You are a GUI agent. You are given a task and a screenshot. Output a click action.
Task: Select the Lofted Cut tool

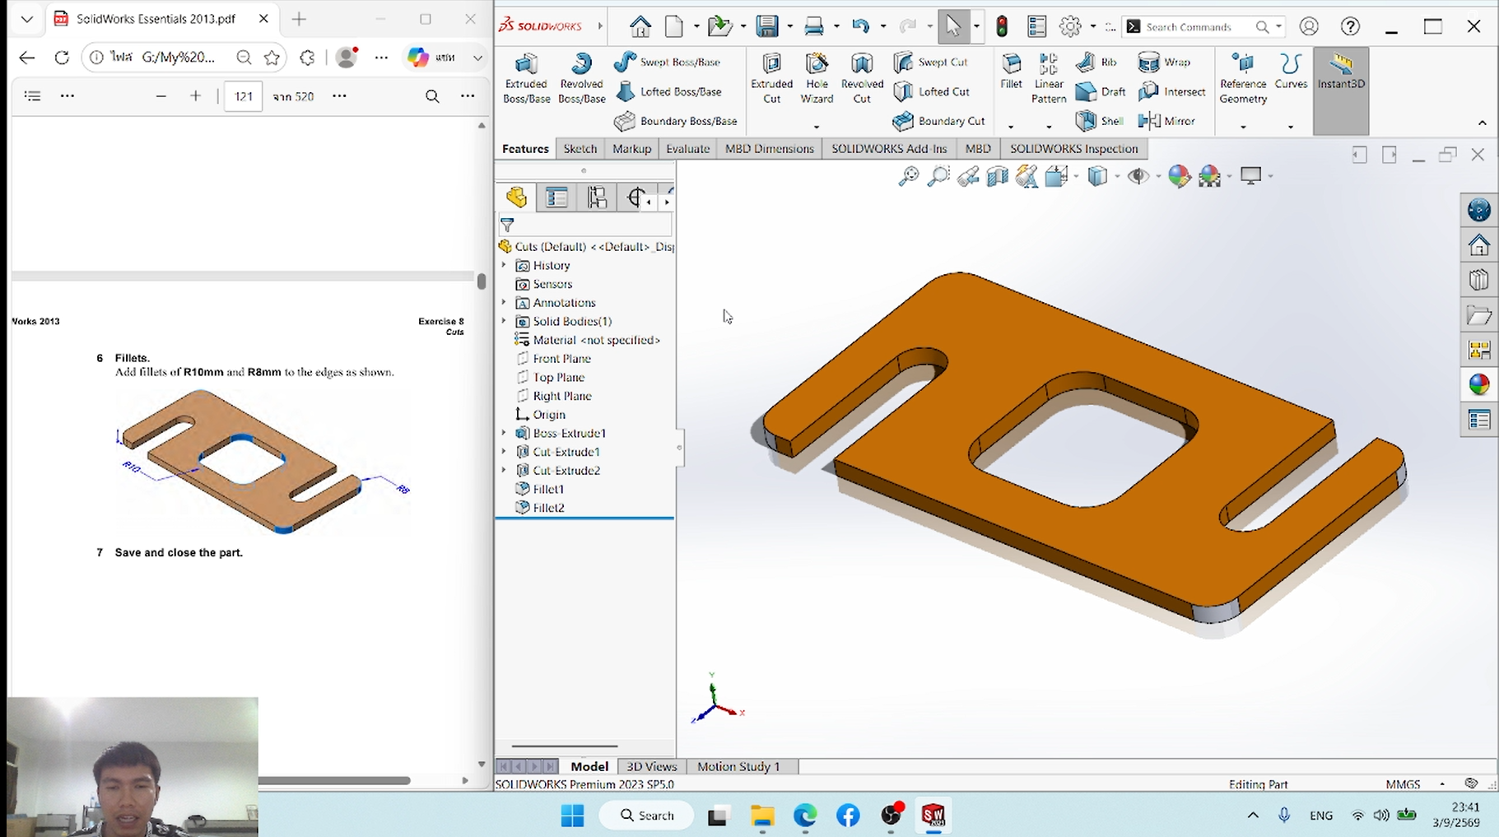932,91
